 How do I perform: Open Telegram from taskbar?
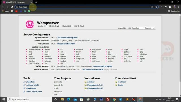(x=121, y=99)
